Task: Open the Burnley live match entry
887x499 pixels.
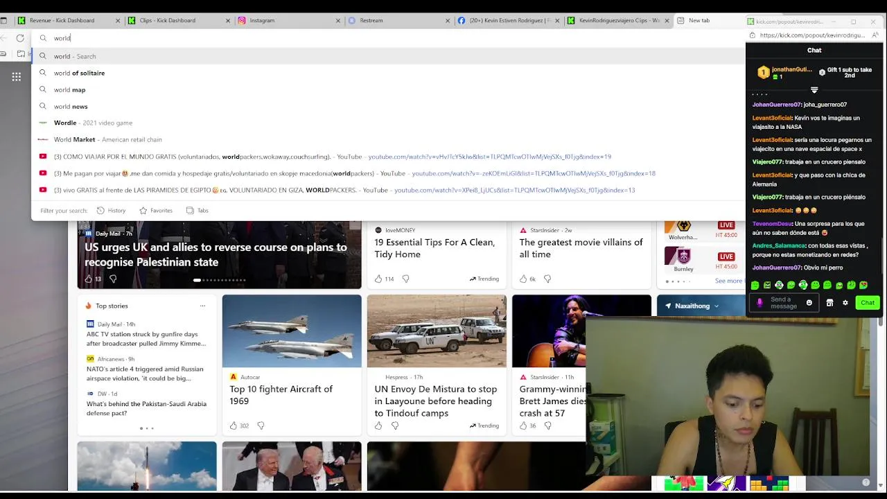Action: [701, 261]
